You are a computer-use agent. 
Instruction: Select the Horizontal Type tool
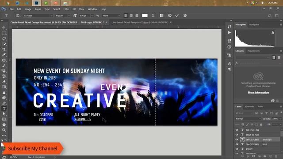pyautogui.click(x=4, y=109)
